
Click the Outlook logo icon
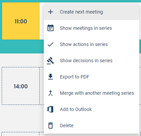(50, 109)
